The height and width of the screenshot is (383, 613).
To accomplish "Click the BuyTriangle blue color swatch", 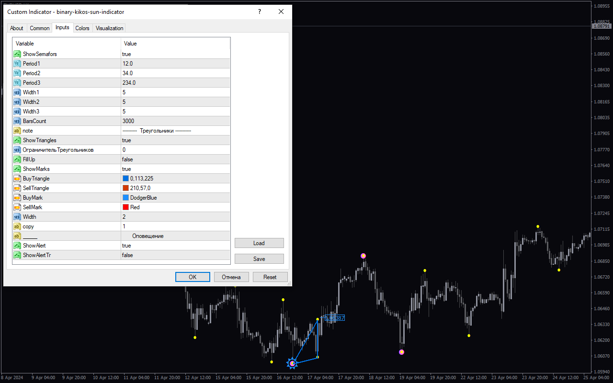I will 126,179.
